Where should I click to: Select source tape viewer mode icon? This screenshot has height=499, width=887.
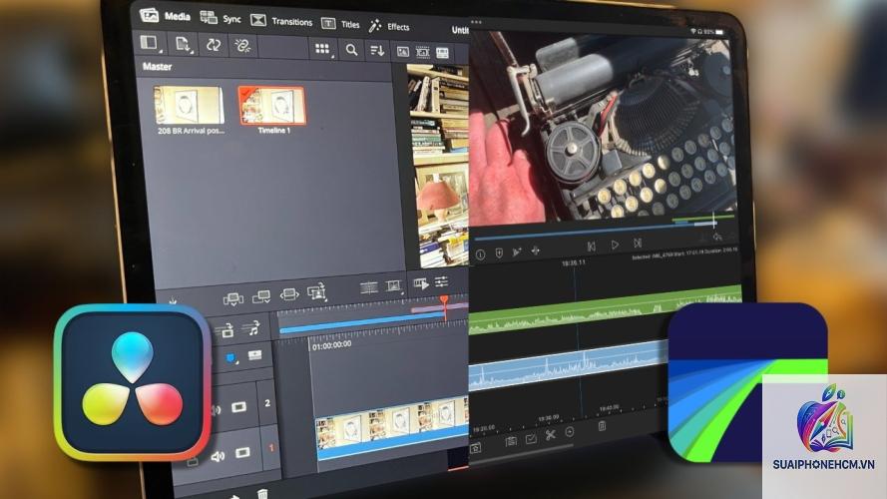tap(423, 53)
